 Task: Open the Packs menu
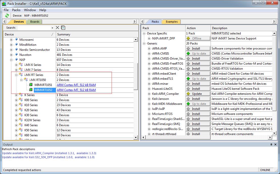(x=16, y=10)
